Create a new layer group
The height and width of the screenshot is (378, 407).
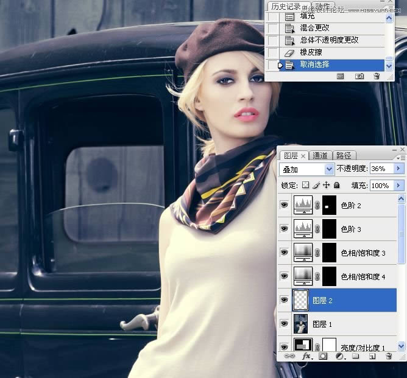355,356
